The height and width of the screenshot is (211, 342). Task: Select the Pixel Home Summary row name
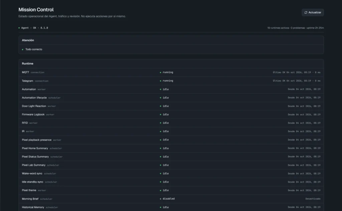(35, 148)
